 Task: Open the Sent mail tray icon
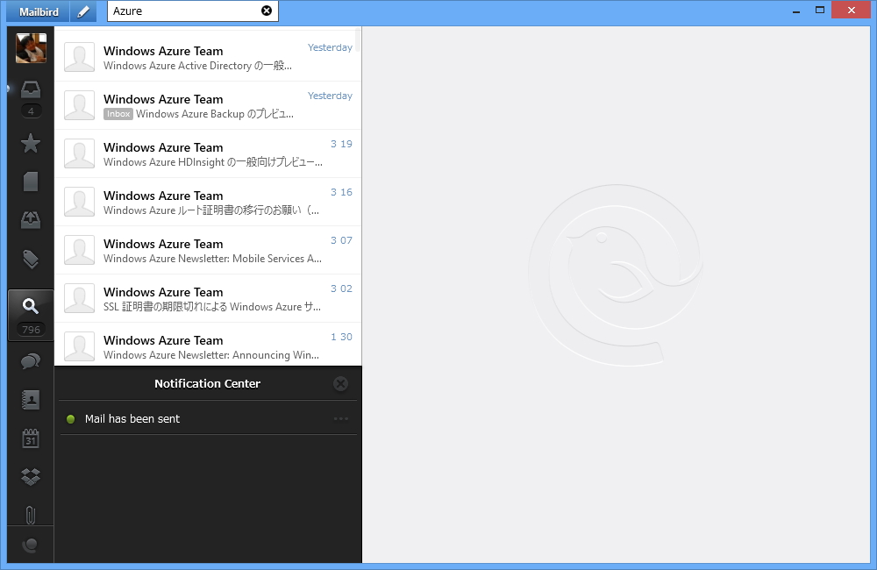click(x=31, y=220)
